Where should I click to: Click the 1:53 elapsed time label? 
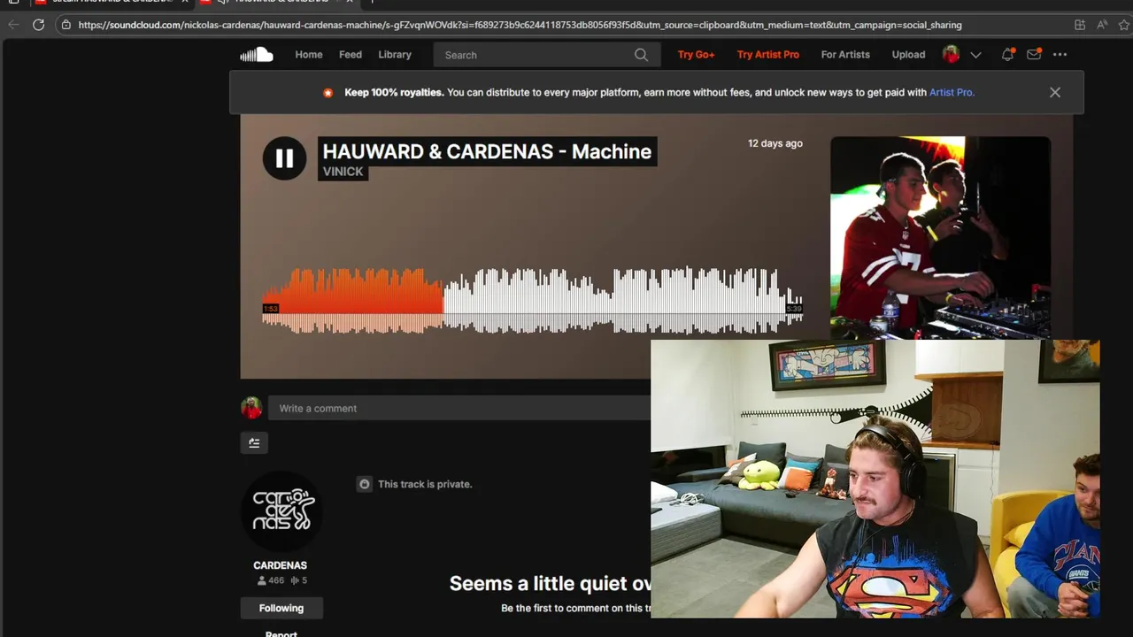271,309
